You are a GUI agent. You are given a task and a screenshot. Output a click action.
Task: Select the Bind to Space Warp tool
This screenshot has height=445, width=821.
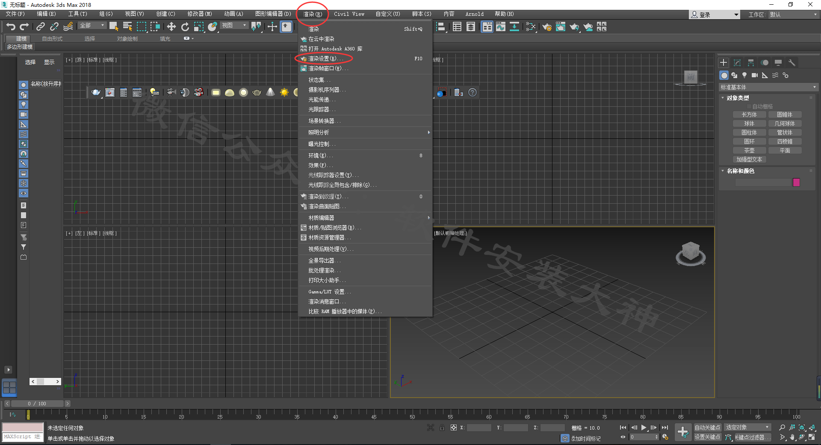click(68, 27)
